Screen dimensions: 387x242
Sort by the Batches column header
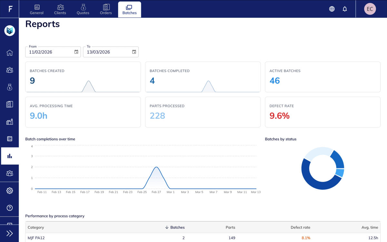point(175,227)
